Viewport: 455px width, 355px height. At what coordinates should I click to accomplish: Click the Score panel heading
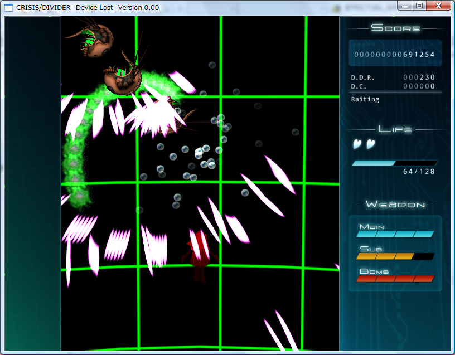click(x=395, y=28)
